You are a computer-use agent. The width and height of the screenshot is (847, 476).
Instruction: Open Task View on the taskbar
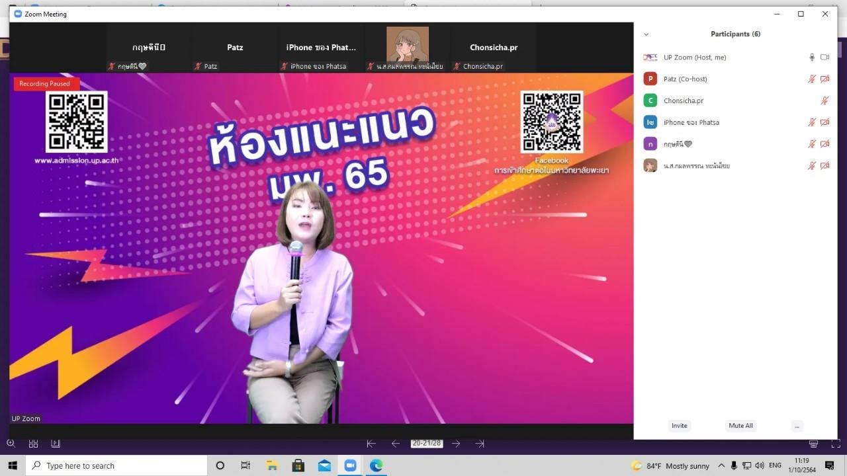tap(245, 465)
